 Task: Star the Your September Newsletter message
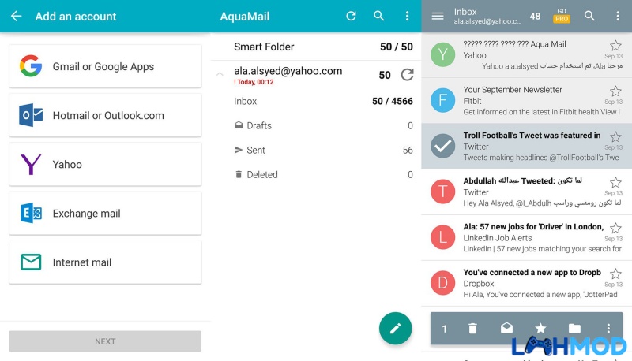pyautogui.click(x=615, y=91)
